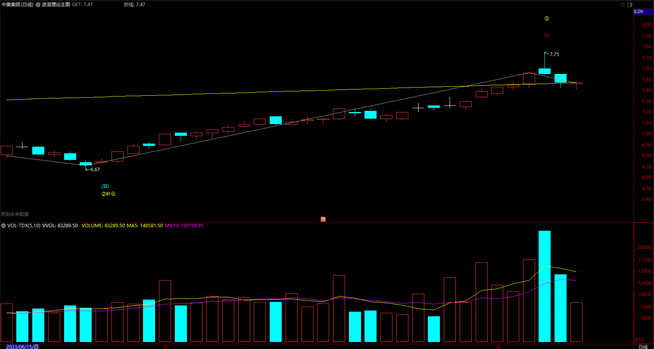
Task: Click the red (1) wave label
Action: tap(547, 35)
